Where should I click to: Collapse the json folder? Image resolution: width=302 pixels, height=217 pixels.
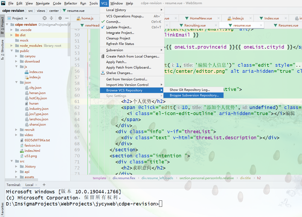[x=16, y=82]
